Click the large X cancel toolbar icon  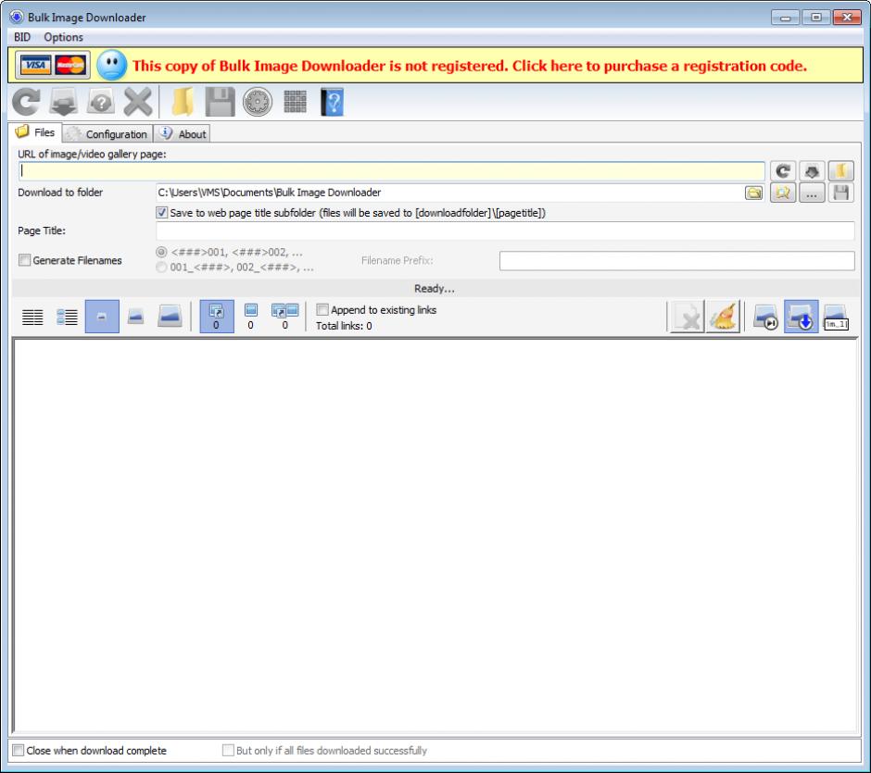point(138,102)
